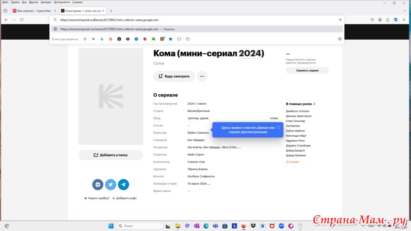Image resolution: width=411 pixels, height=231 pixels.
Task: Open Viber from the taskbar
Action: (x=187, y=226)
